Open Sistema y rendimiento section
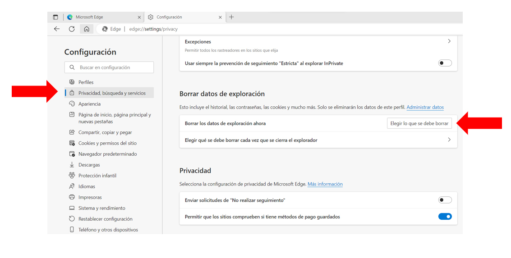The width and height of the screenshot is (511, 258). [109, 208]
